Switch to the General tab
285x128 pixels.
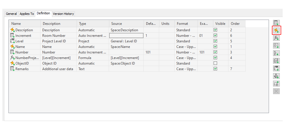click(x=11, y=14)
